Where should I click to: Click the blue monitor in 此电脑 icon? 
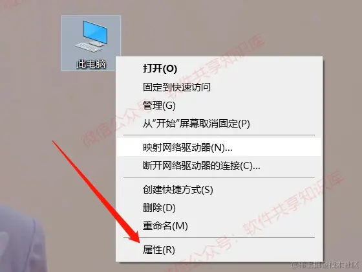point(95,32)
